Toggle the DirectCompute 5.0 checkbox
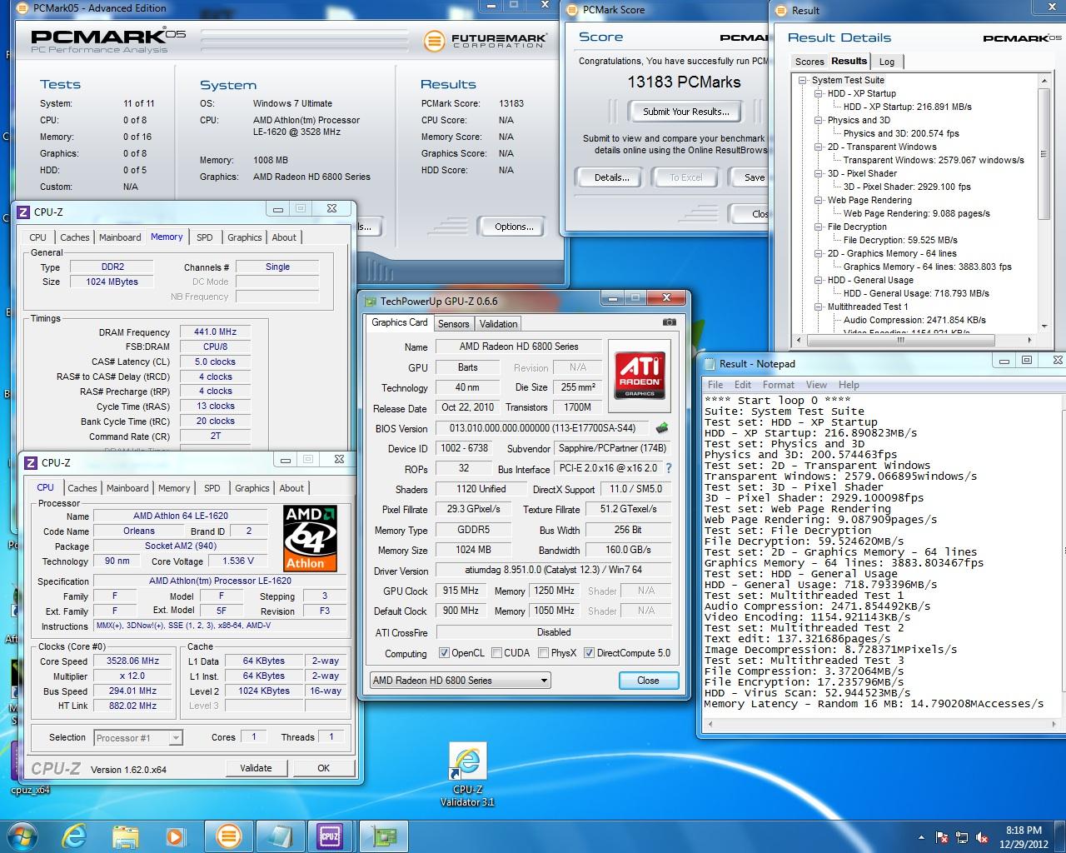 (589, 653)
